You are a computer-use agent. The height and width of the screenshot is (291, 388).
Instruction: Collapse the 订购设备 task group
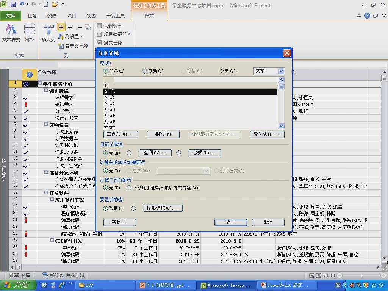pos(46,124)
